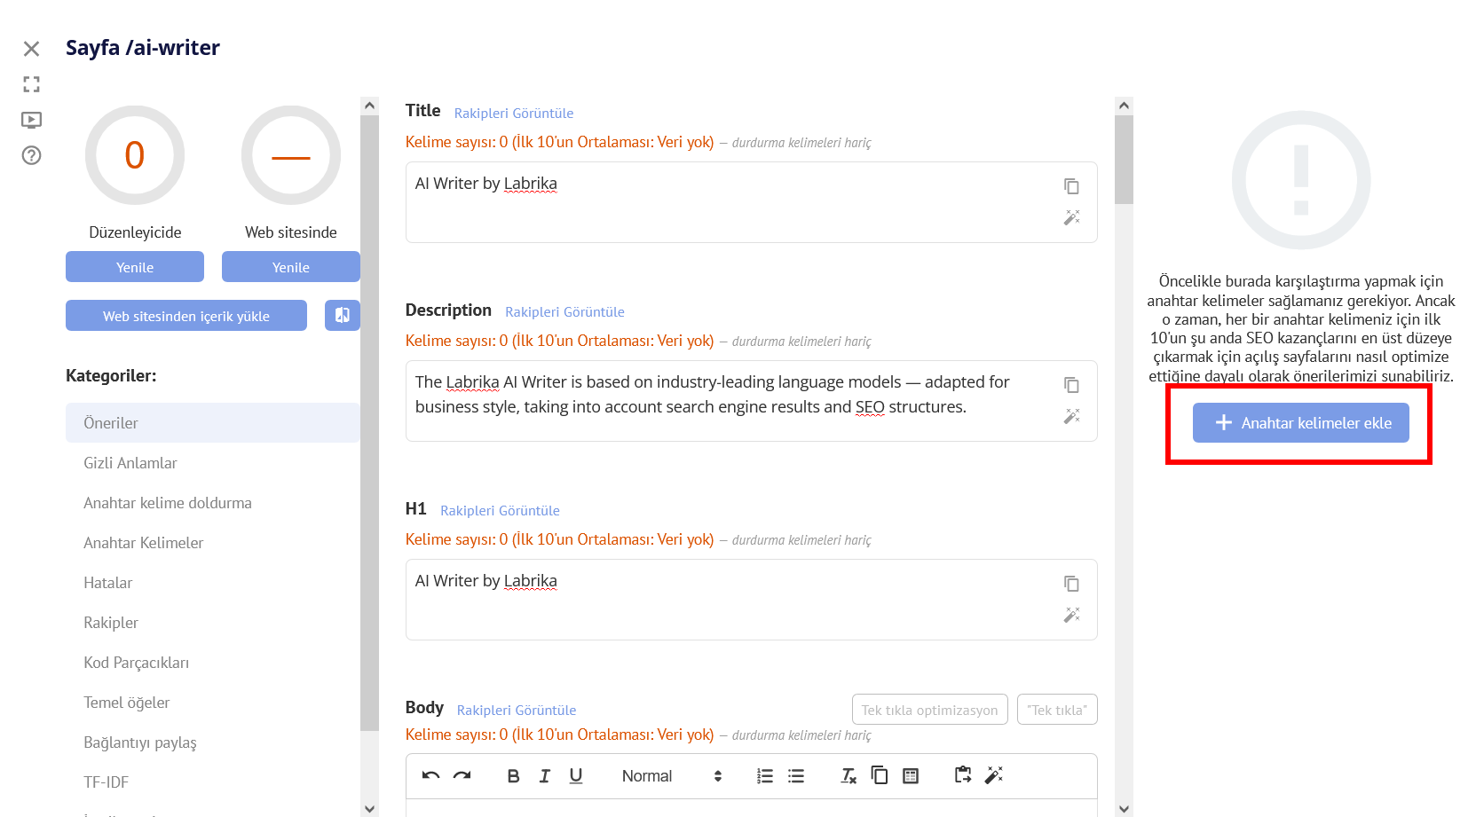
Task: Copy the Title field text
Action: (x=1071, y=186)
